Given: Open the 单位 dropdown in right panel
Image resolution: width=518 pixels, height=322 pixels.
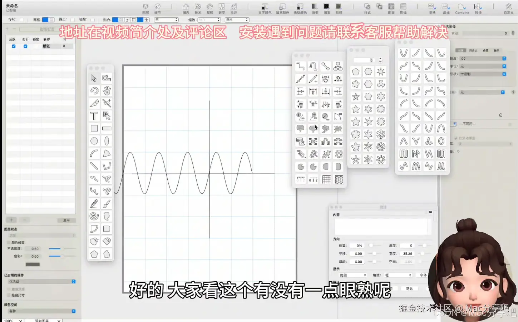Looking at the screenshot, I should [483, 66].
